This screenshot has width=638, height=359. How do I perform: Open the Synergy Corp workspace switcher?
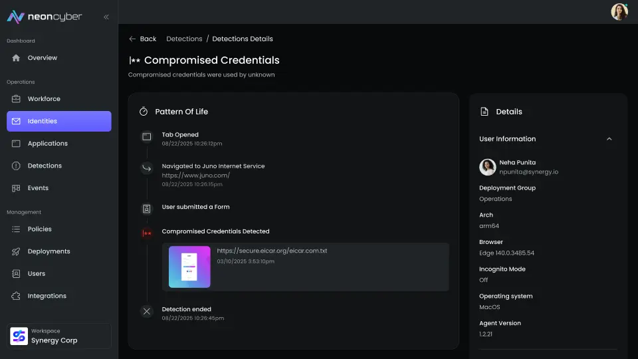point(60,336)
